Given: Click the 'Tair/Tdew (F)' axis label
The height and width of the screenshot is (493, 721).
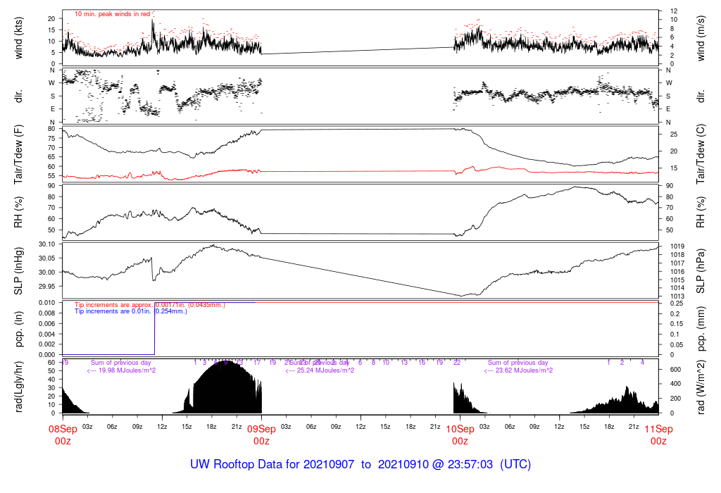Looking at the screenshot, I should [18, 154].
